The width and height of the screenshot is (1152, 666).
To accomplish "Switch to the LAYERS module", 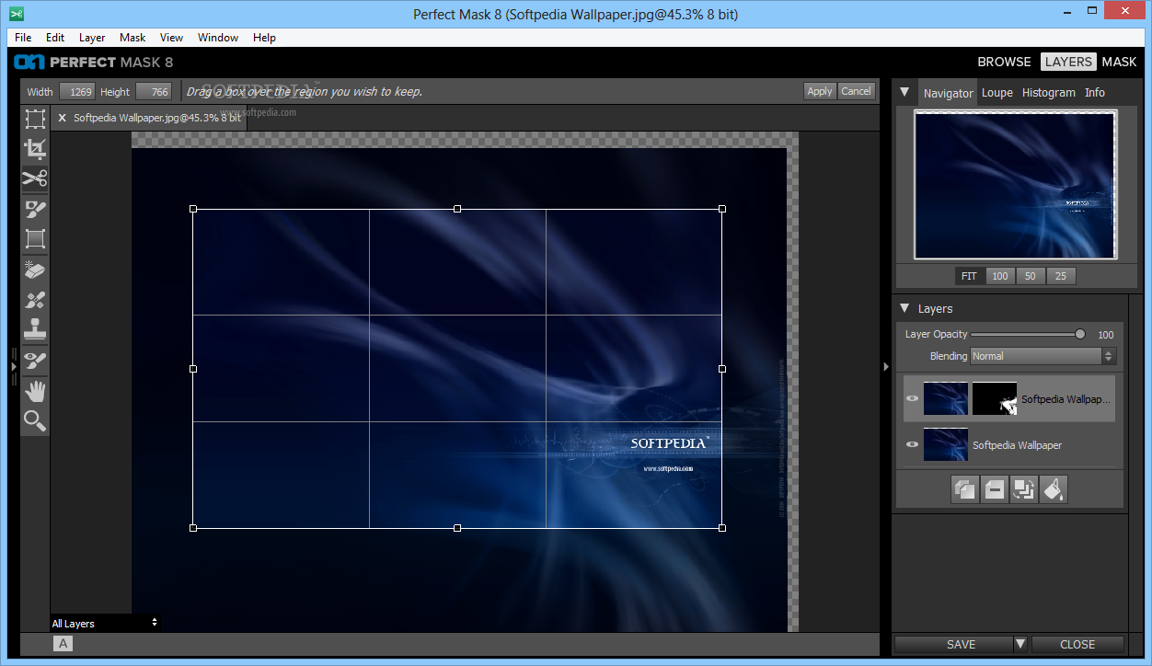I will tap(1068, 62).
